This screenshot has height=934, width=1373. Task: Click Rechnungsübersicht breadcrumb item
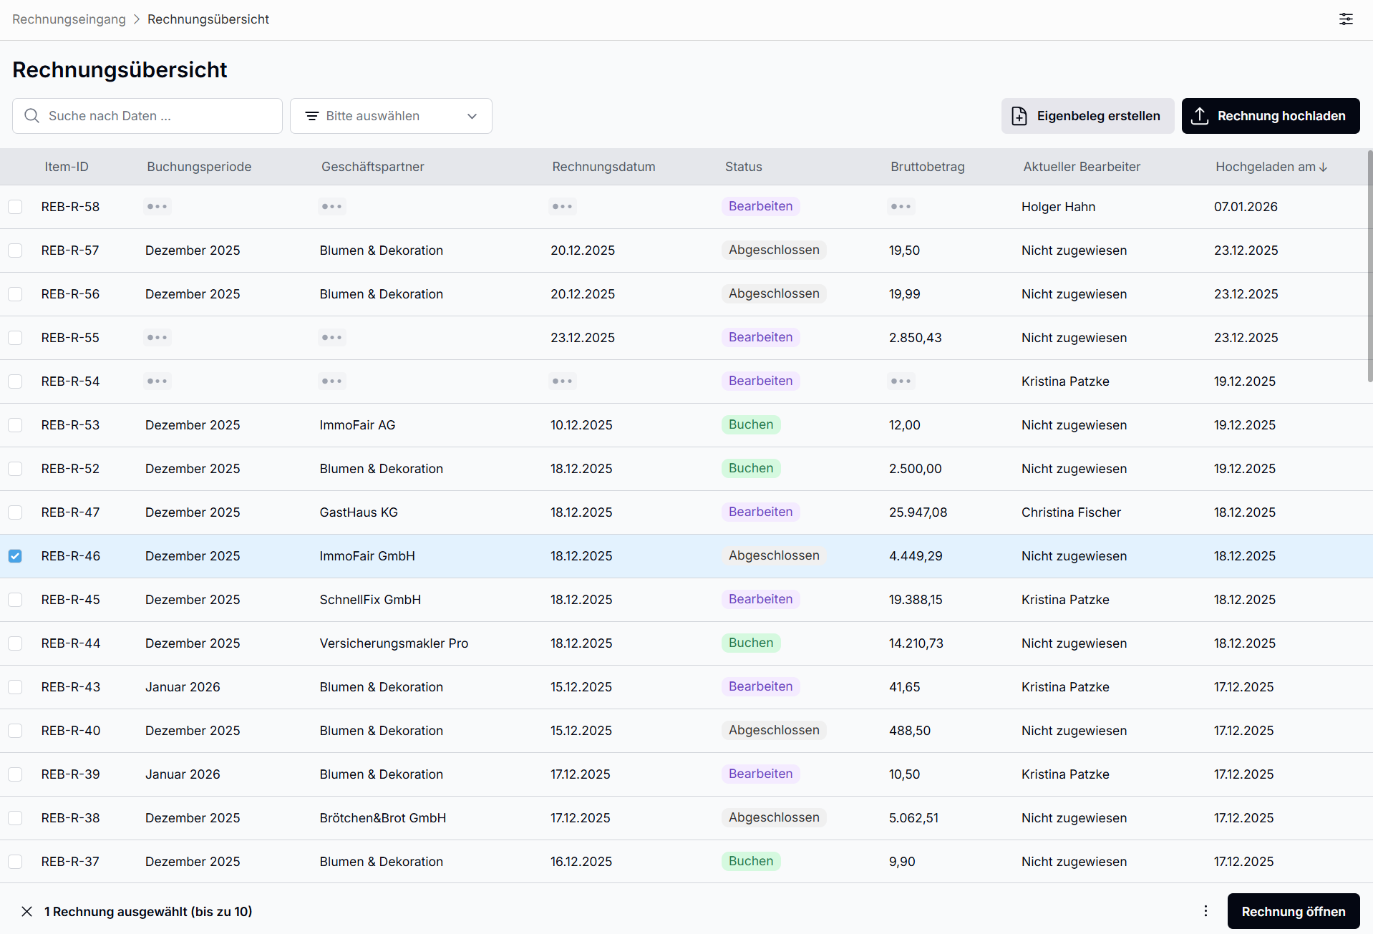[x=208, y=19]
